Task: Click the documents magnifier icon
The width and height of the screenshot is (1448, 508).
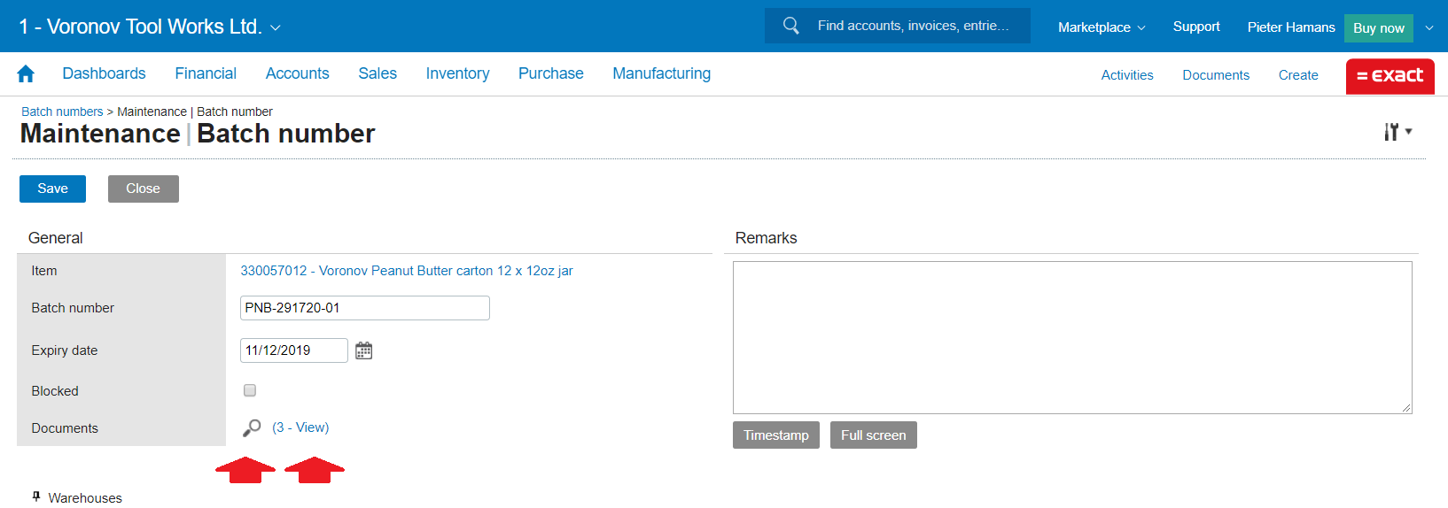Action: click(252, 428)
